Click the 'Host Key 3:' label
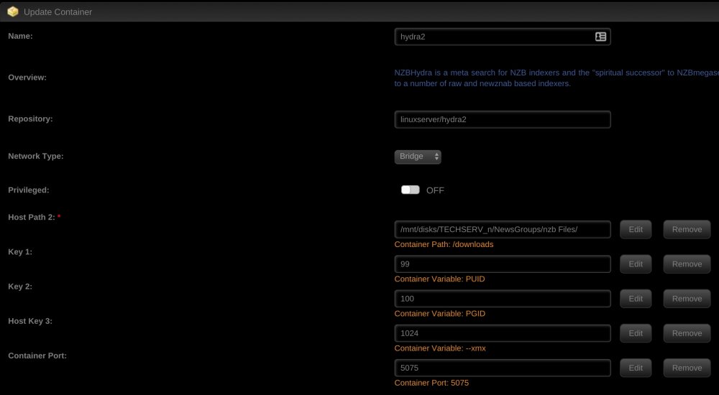Image resolution: width=719 pixels, height=395 pixels. pyautogui.click(x=30, y=321)
